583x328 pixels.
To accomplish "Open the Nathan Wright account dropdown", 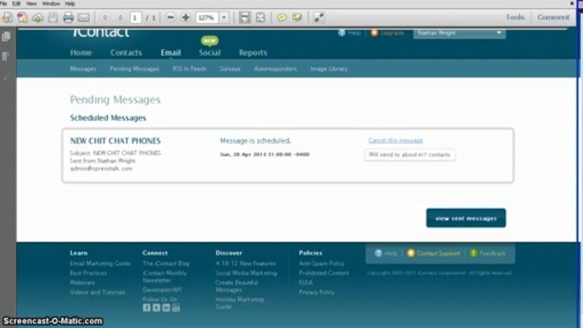I will click(x=459, y=33).
